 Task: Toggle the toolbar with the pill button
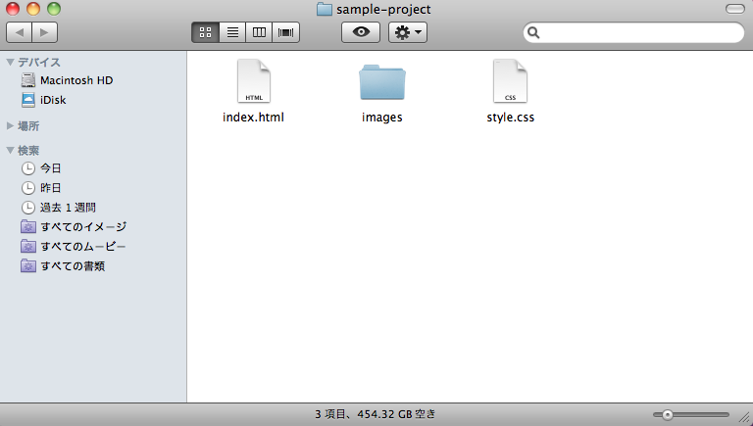point(734,9)
